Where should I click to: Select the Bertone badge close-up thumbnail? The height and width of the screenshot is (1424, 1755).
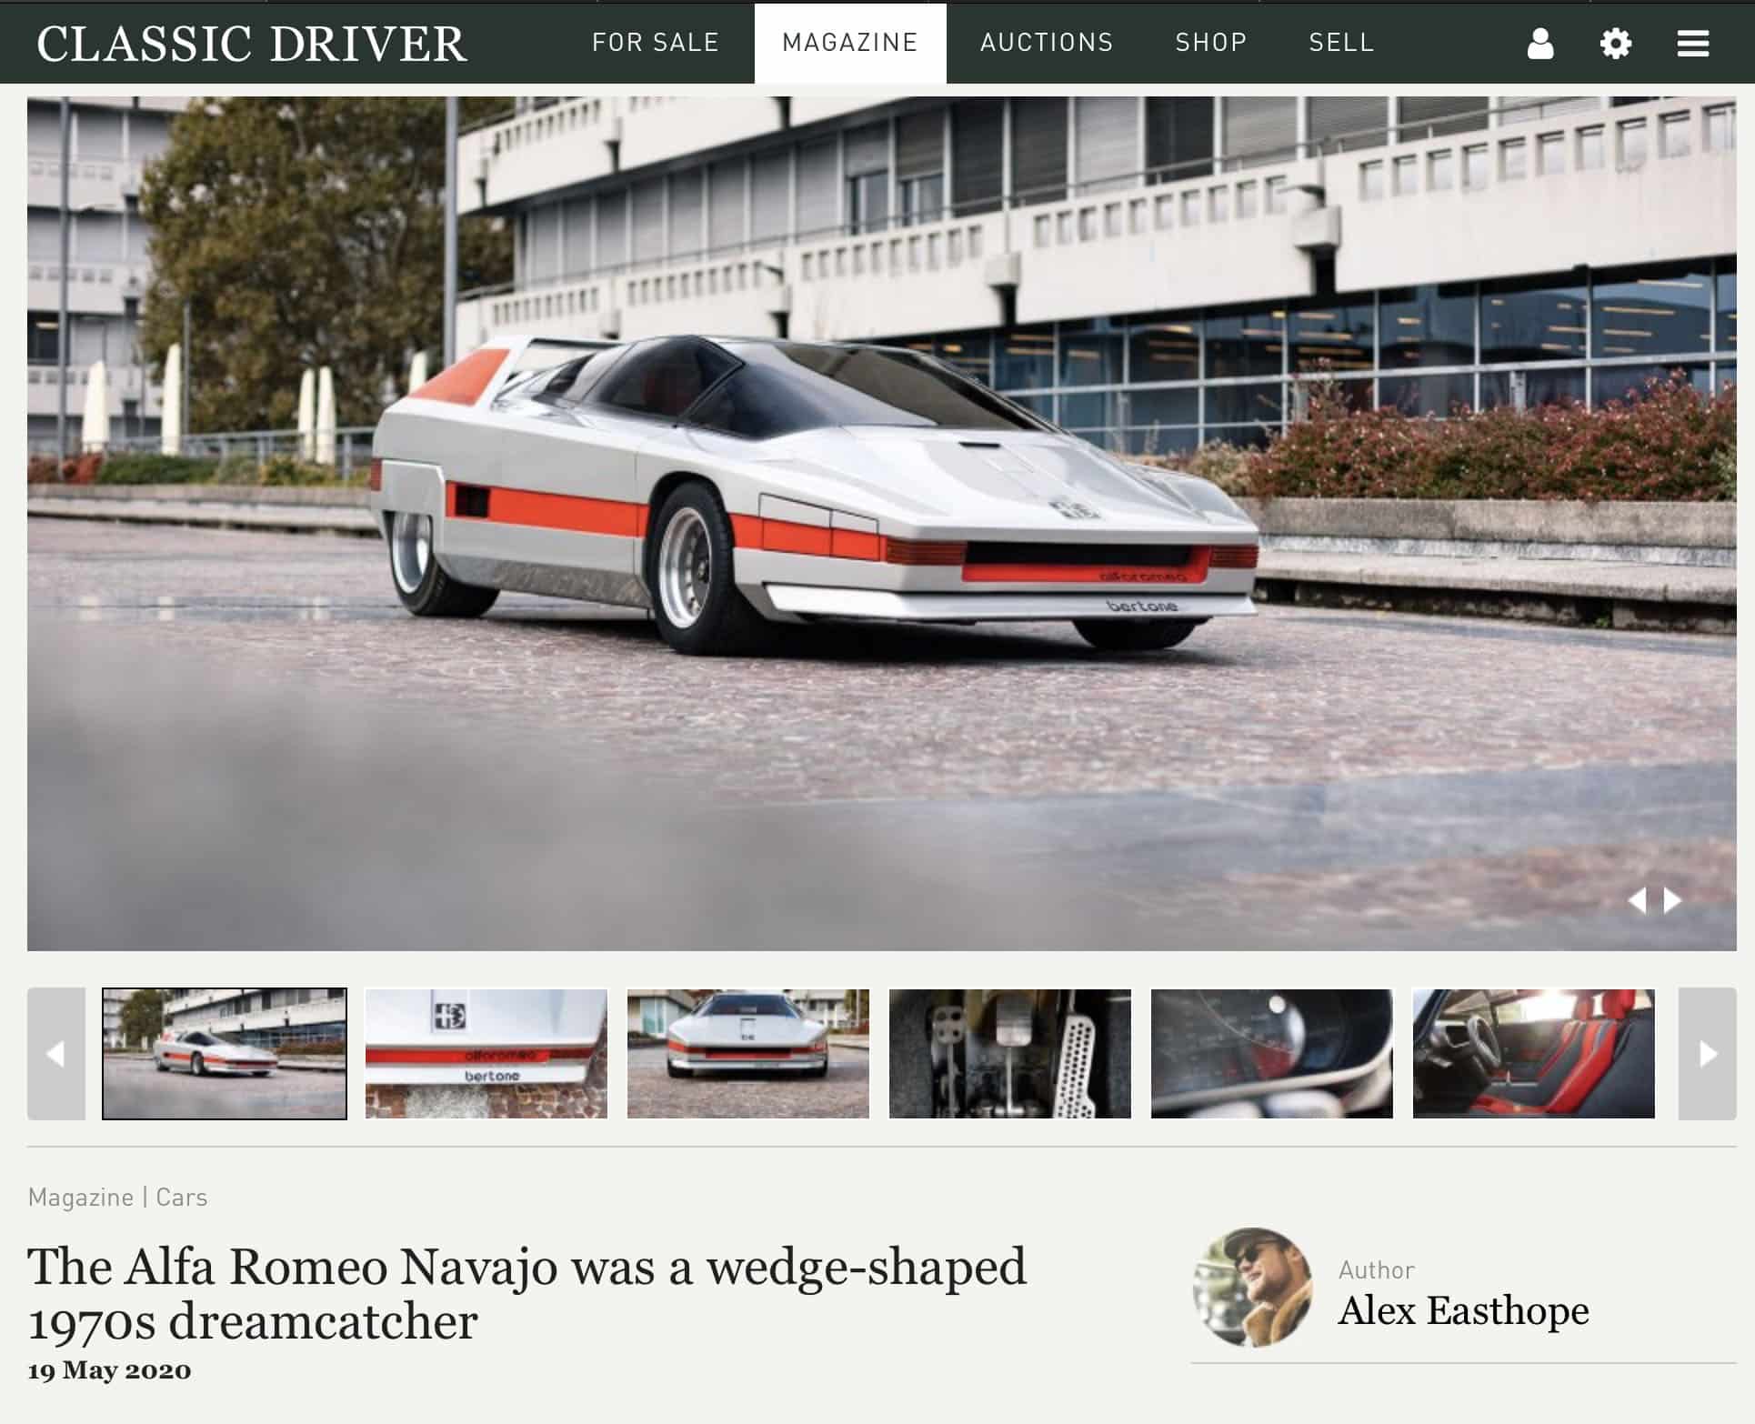[486, 1053]
